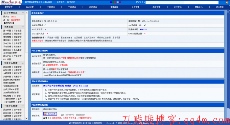Click the sidebar scrollbar up arrow

click(x=27, y=12)
